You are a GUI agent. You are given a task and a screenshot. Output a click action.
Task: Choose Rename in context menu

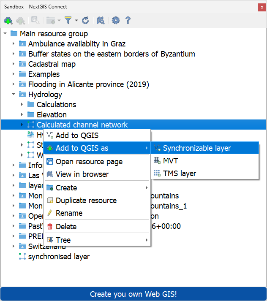pyautogui.click(x=97, y=213)
